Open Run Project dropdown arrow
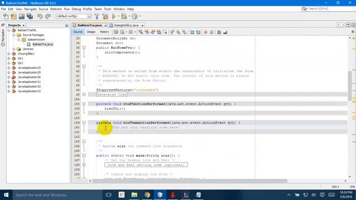Image resolution: width=356 pixels, height=200 pixels. coord(118,16)
